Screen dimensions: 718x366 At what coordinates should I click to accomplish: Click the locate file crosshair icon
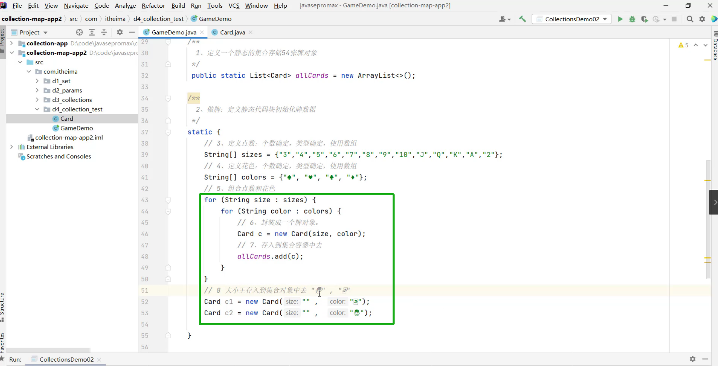point(79,32)
